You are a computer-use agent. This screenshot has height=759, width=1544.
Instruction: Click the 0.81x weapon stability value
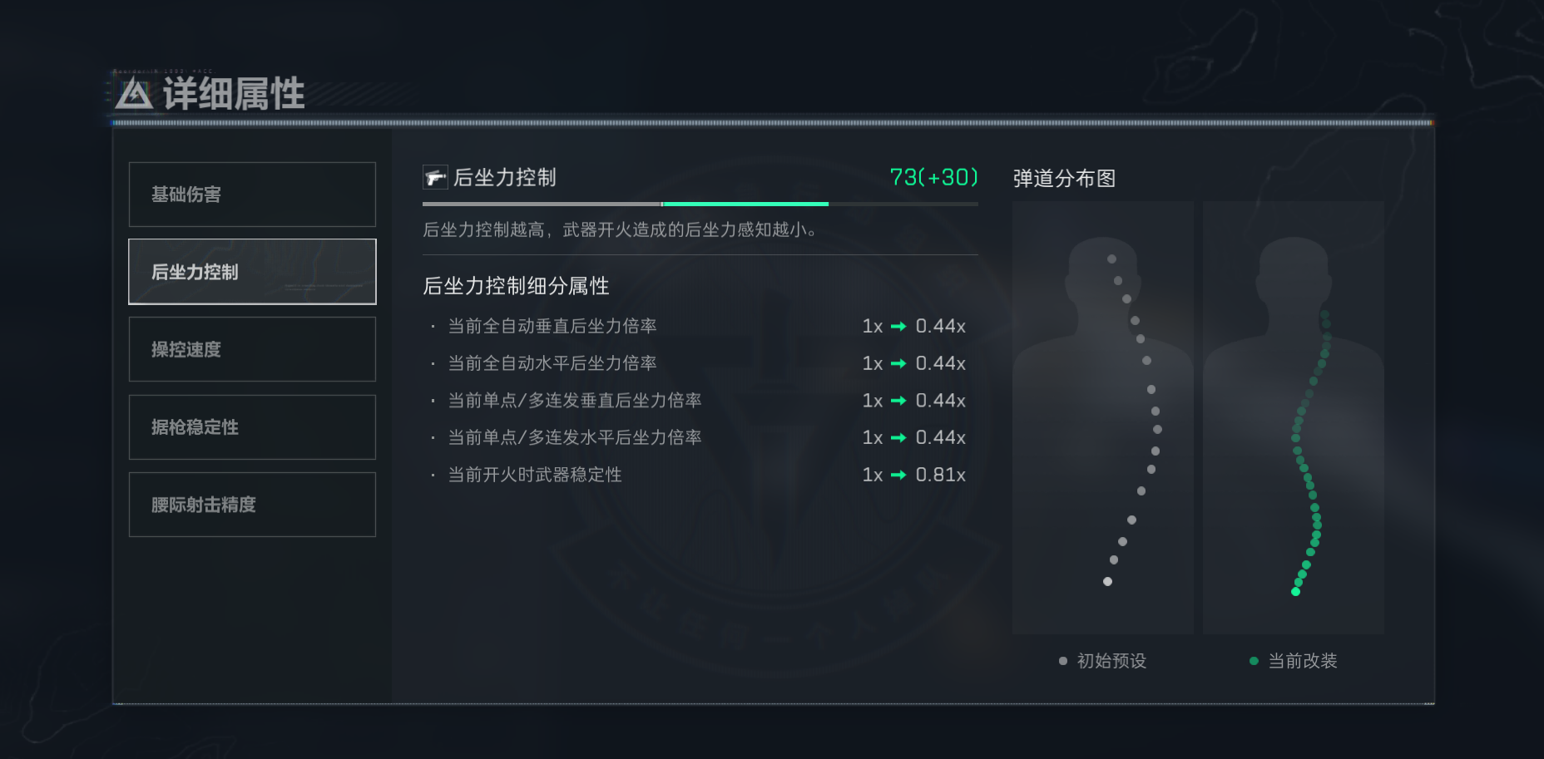[940, 475]
